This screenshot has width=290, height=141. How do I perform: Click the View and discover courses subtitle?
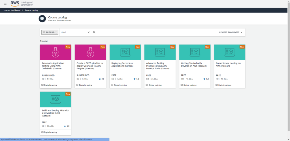click(x=60, y=20)
